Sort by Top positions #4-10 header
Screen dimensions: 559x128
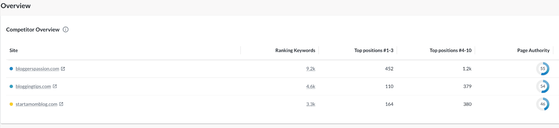[x=451, y=50]
